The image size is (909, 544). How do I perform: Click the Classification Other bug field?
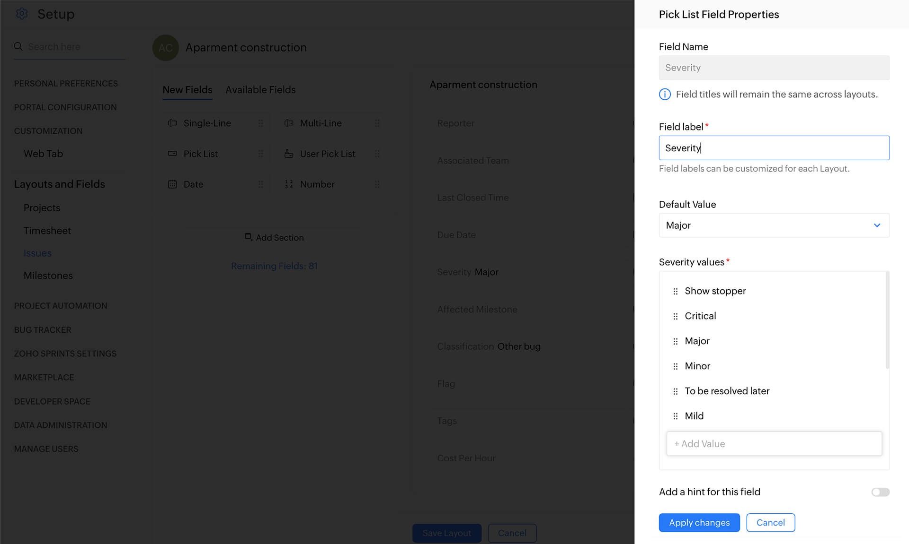[x=489, y=346]
